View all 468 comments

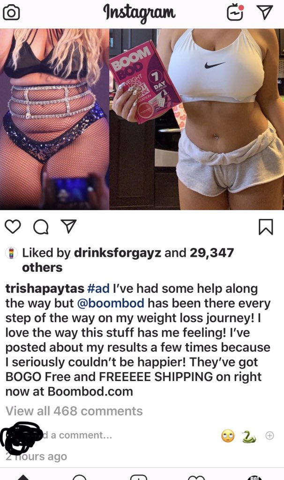pos(74,411)
